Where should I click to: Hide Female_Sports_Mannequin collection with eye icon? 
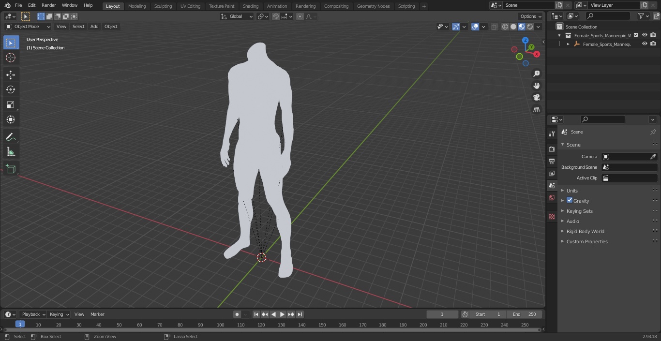point(645,35)
